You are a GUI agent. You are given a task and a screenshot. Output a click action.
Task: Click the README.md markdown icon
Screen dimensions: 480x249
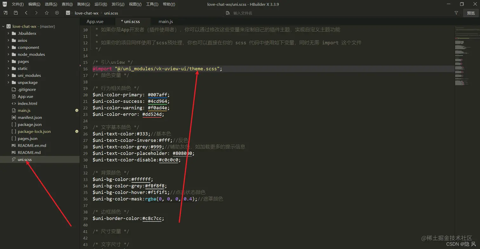14,153
